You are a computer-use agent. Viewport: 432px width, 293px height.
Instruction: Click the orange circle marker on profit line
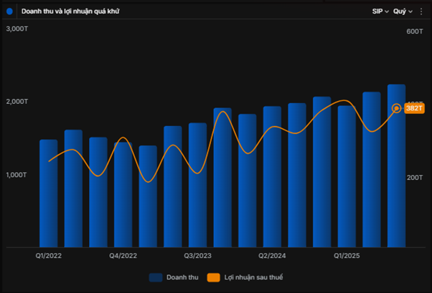tap(397, 108)
